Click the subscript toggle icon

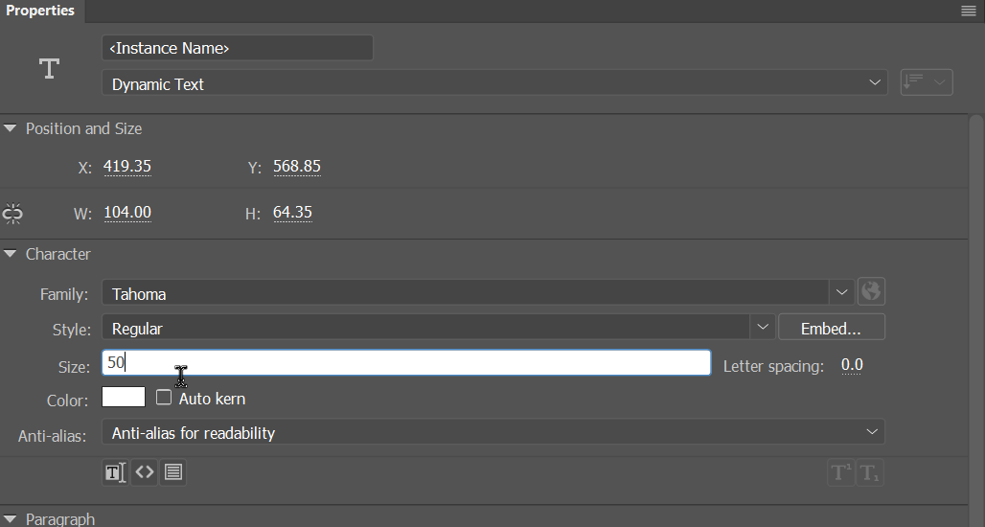tap(870, 473)
